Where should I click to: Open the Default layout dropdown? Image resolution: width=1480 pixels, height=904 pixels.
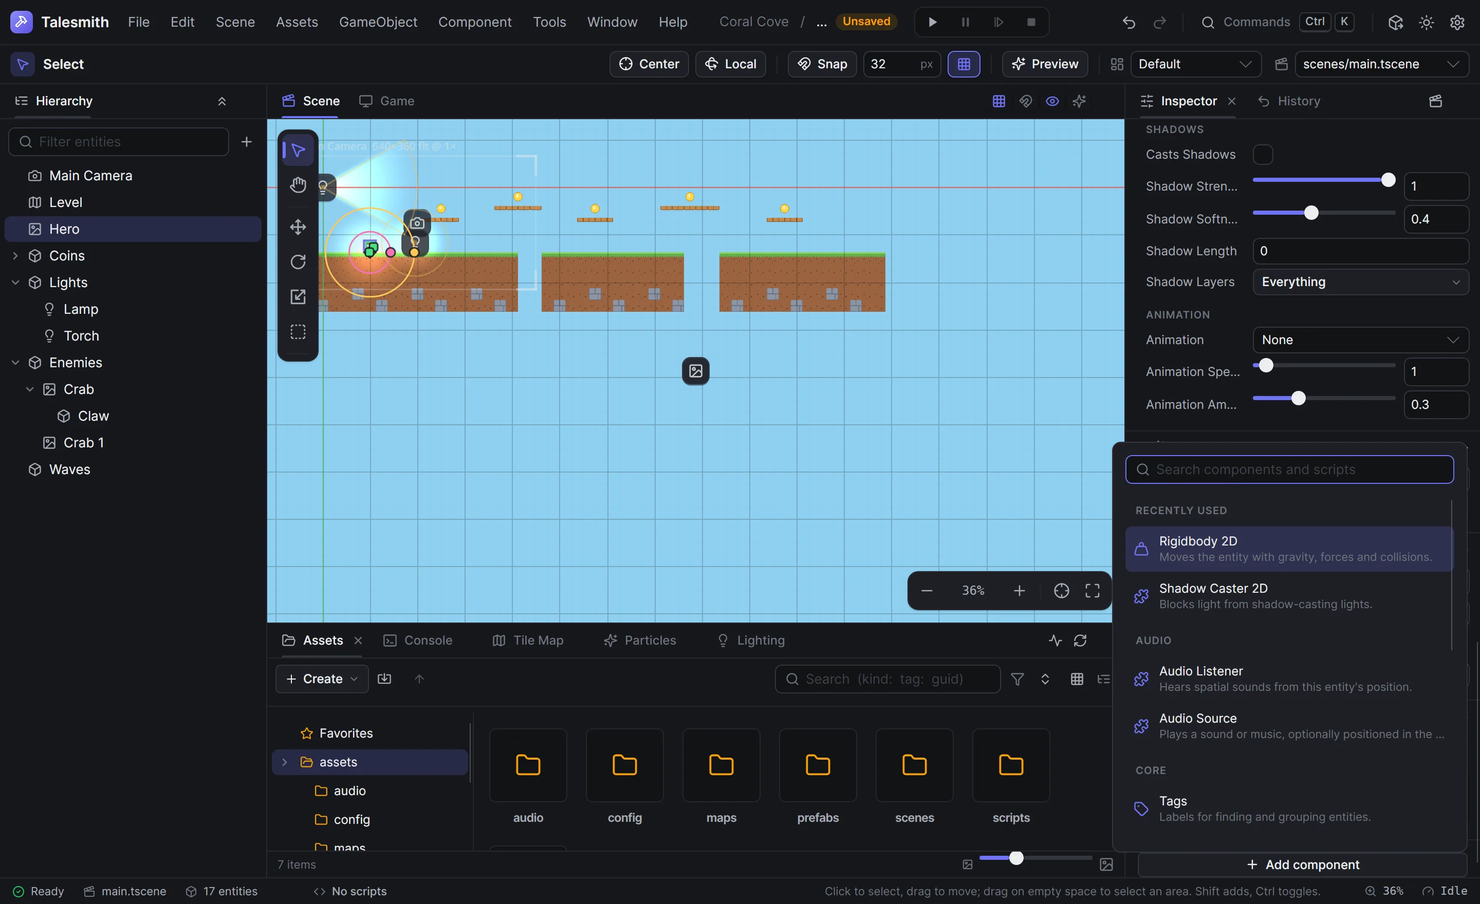1195,64
